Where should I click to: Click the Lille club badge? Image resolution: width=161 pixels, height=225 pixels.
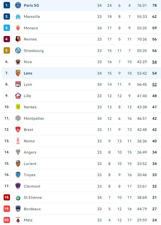click(x=18, y=96)
